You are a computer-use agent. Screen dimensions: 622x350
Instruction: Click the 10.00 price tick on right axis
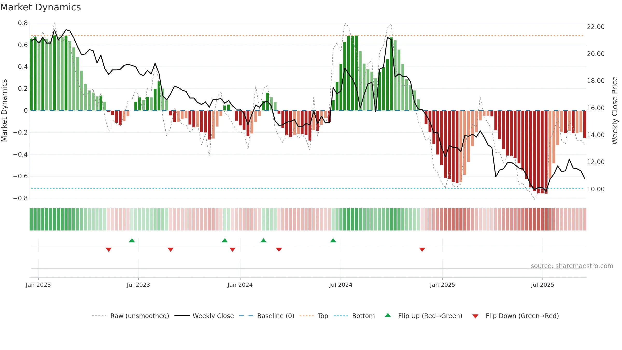[x=596, y=189]
